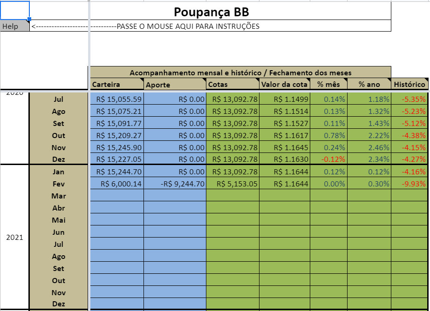Select Carteira value R$ 15,055.59
This screenshot has width=430, height=311.
[x=117, y=99]
